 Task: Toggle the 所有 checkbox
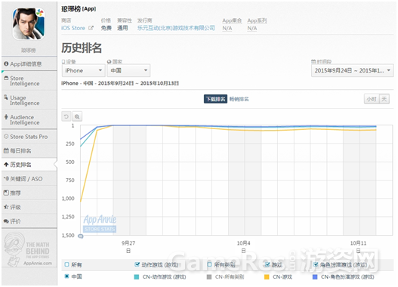pyautogui.click(x=66, y=264)
